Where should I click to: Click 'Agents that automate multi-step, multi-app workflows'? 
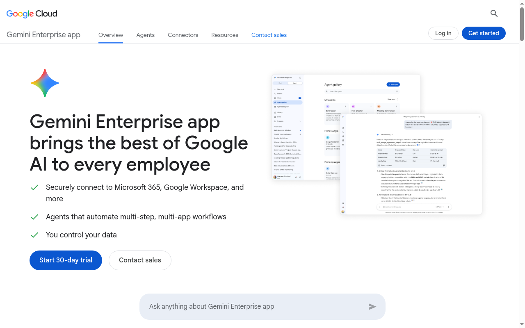coord(136,217)
